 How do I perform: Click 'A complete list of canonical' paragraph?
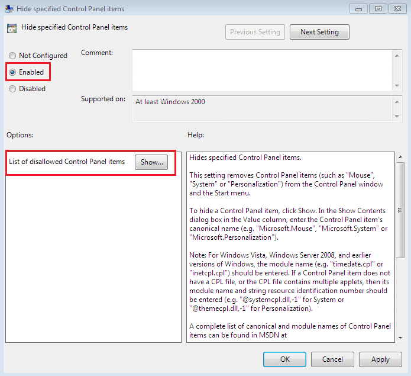[290, 330]
